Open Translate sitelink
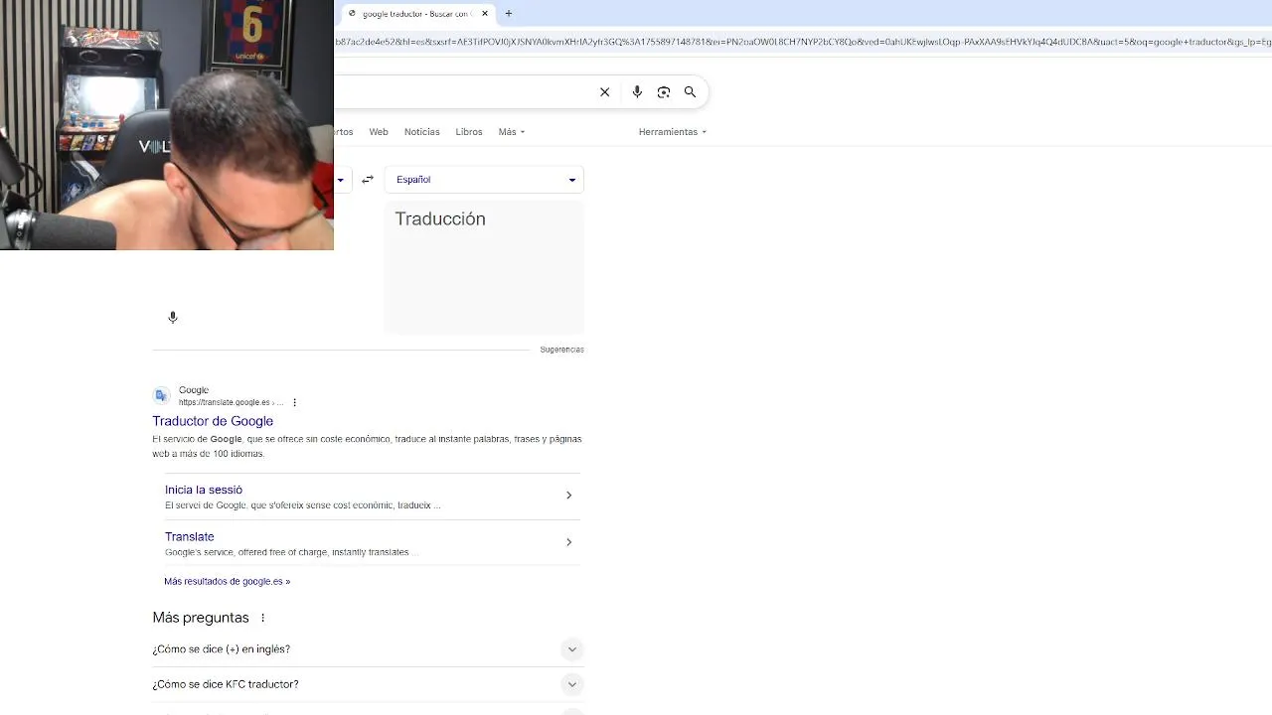1272x715 pixels. 190,536
